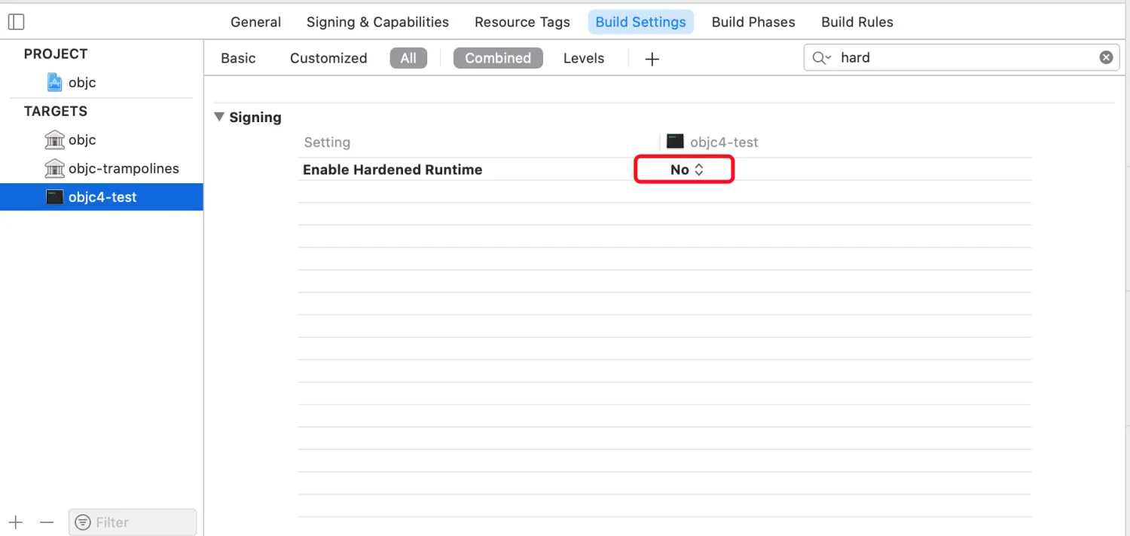This screenshot has height=536, width=1130.
Task: Collapse the Signing section triangle
Action: [x=219, y=117]
